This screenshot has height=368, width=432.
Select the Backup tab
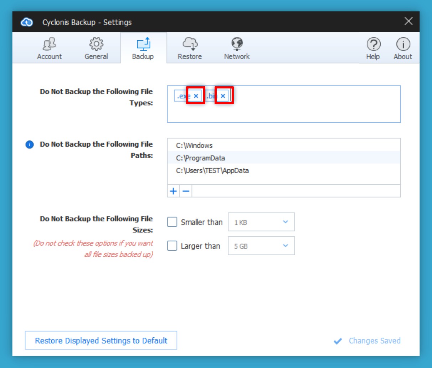pyautogui.click(x=143, y=48)
